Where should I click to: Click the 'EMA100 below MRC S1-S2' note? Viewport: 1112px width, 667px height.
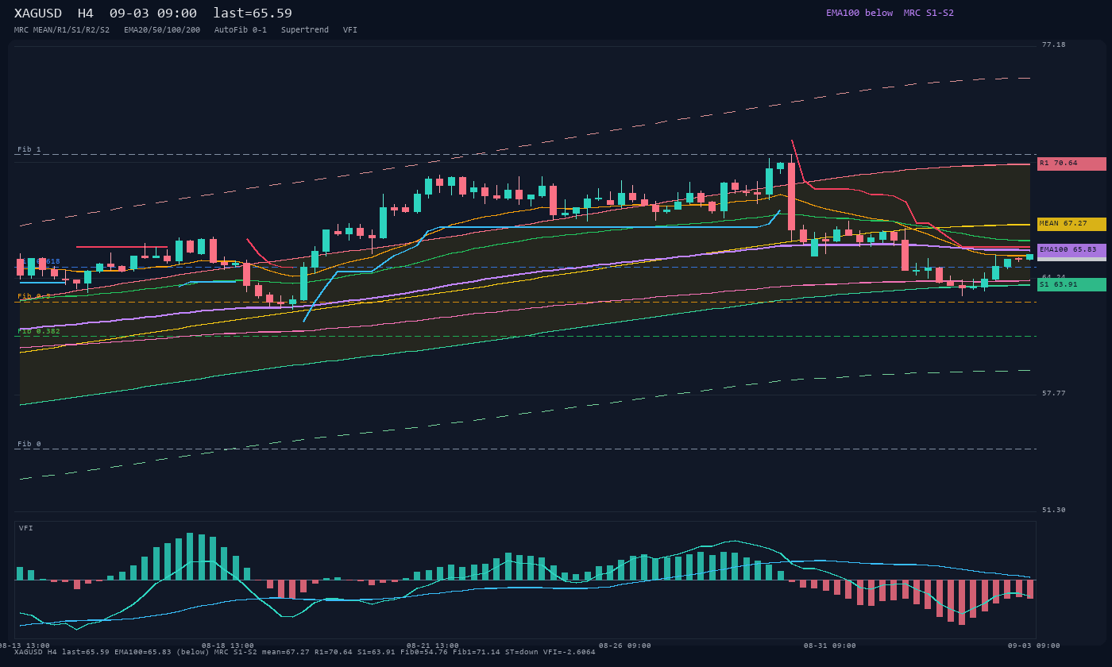click(x=890, y=13)
